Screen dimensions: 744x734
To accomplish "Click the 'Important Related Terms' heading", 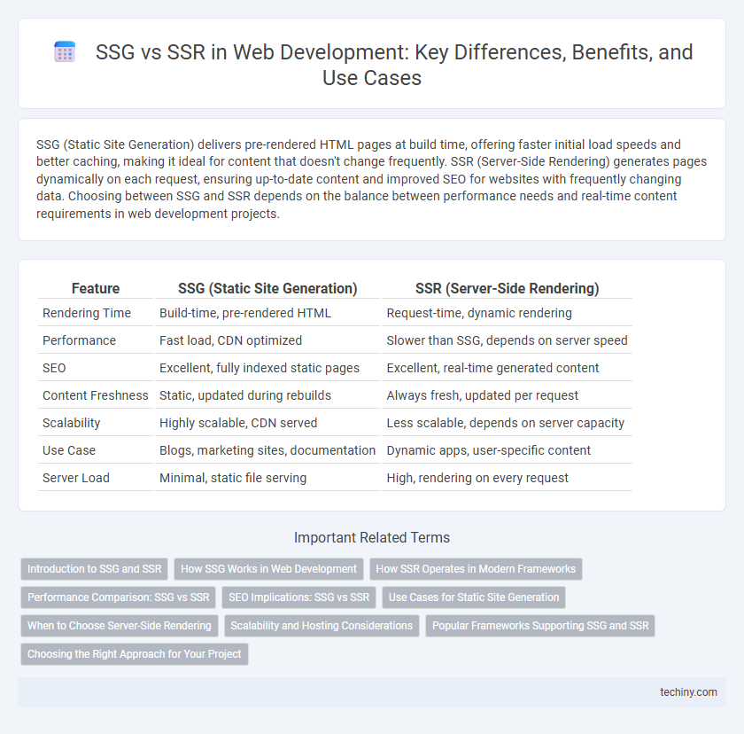I will pyautogui.click(x=371, y=537).
